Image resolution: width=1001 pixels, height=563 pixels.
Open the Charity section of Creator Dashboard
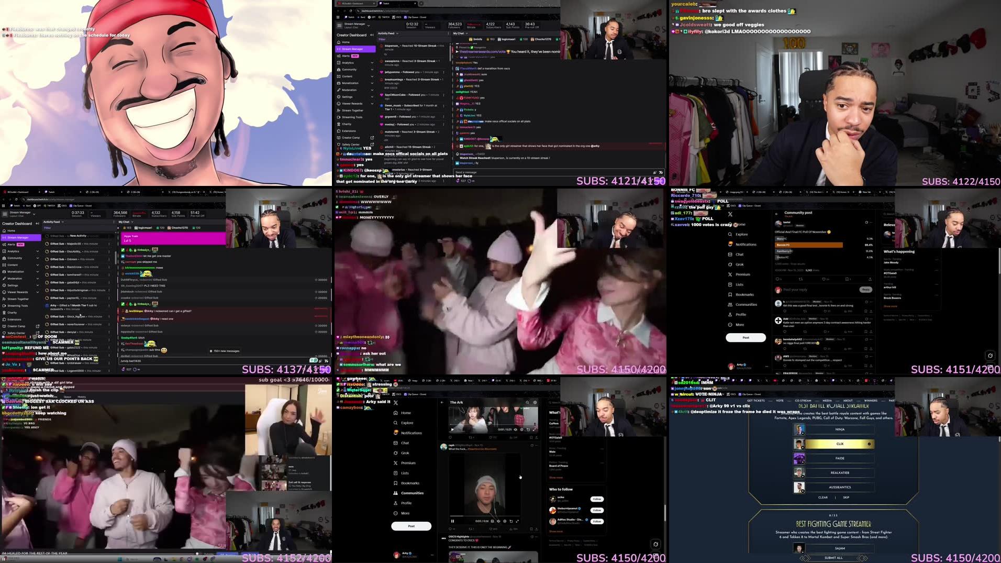tap(346, 124)
